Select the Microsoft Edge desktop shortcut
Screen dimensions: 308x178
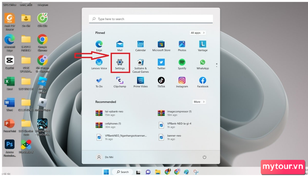point(10,43)
